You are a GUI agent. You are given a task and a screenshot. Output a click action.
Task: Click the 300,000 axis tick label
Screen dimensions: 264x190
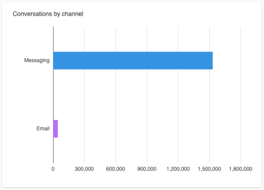(x=84, y=169)
